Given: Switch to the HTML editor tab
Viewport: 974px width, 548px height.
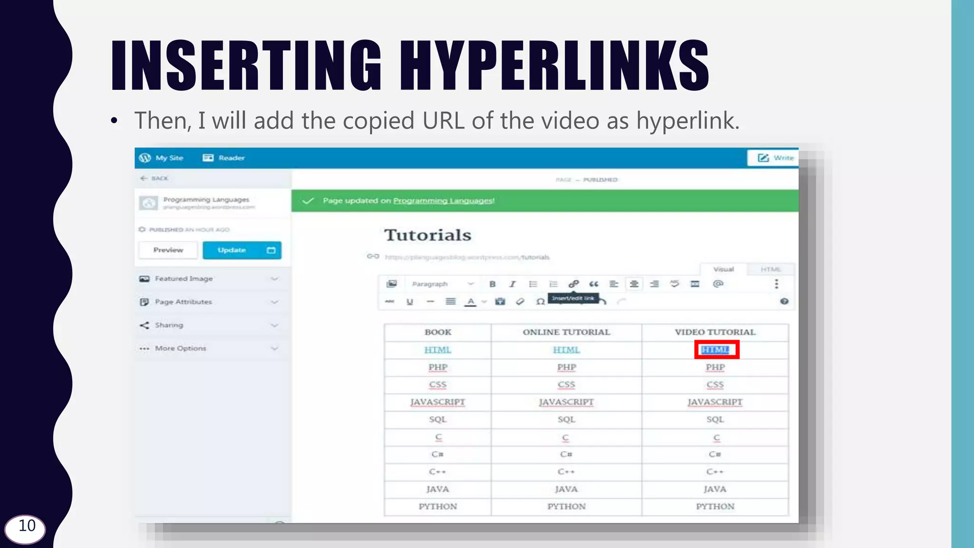Looking at the screenshot, I should 770,269.
